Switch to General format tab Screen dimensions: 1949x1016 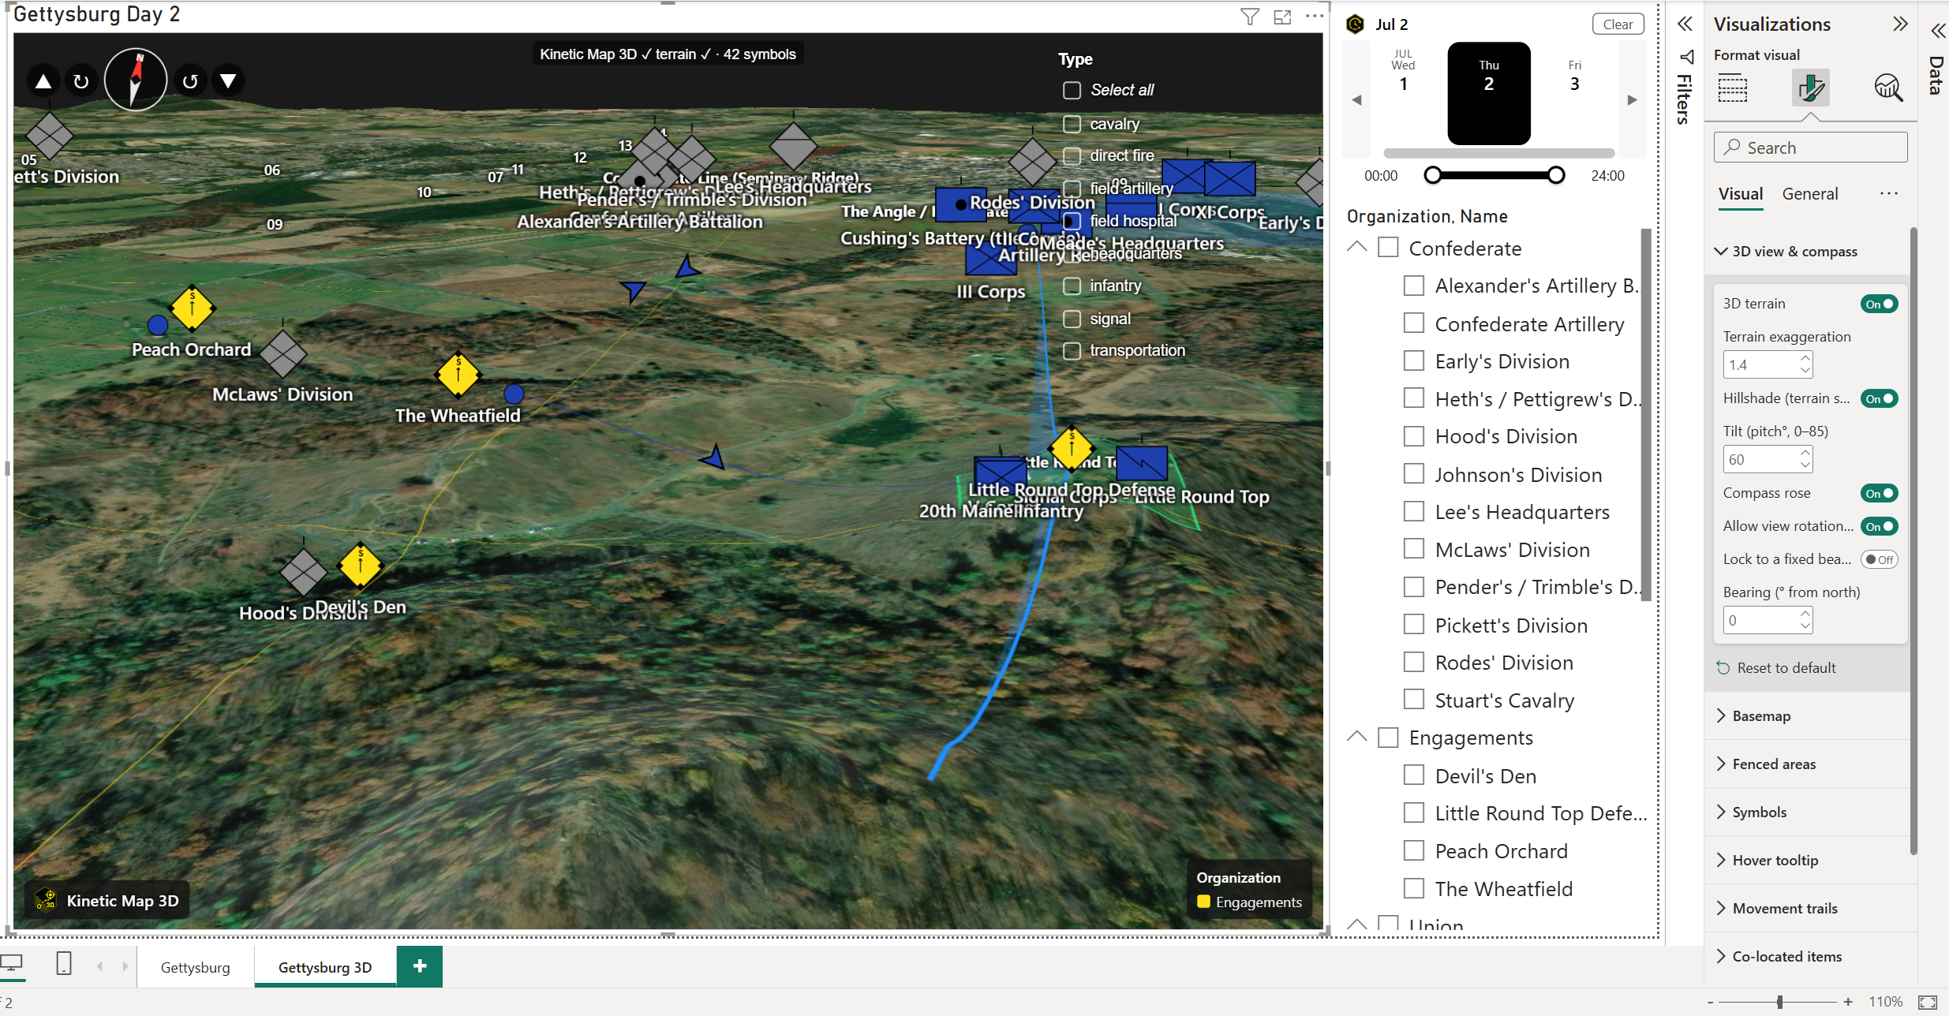tap(1810, 195)
